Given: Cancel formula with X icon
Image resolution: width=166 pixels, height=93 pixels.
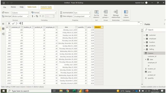Looking at the screenshot, I should [9, 24].
